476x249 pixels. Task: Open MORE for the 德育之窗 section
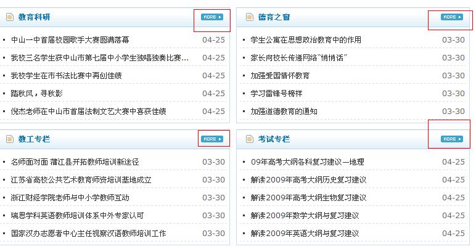click(452, 17)
